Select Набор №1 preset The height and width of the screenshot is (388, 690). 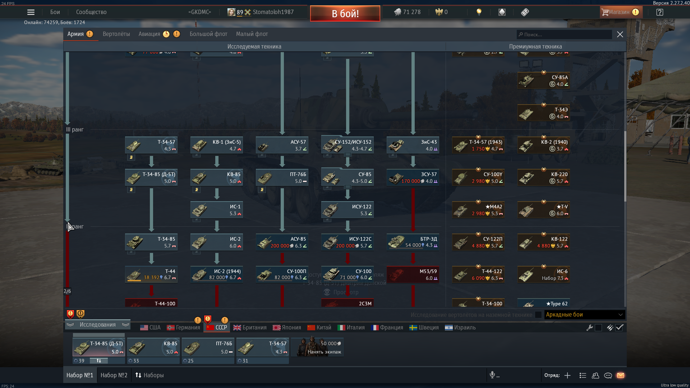point(80,375)
